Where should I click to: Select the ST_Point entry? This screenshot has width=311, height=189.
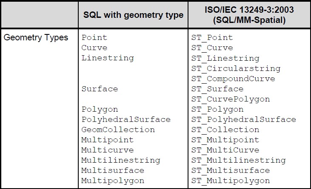pos(212,38)
